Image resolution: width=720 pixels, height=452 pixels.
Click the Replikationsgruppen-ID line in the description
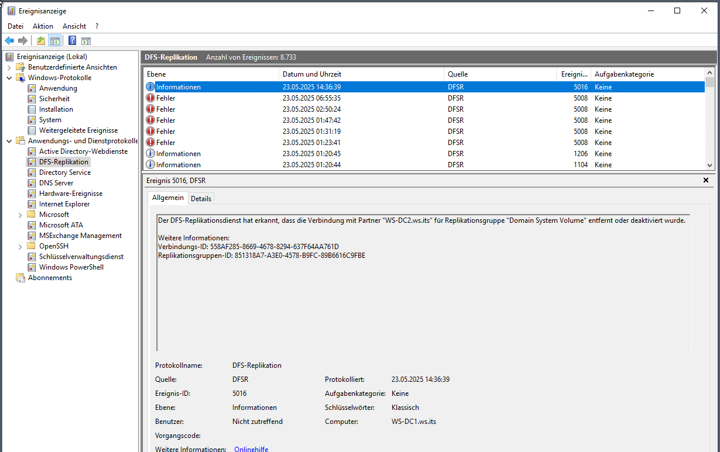click(262, 256)
